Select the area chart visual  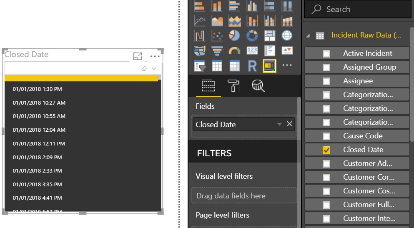coord(217,21)
